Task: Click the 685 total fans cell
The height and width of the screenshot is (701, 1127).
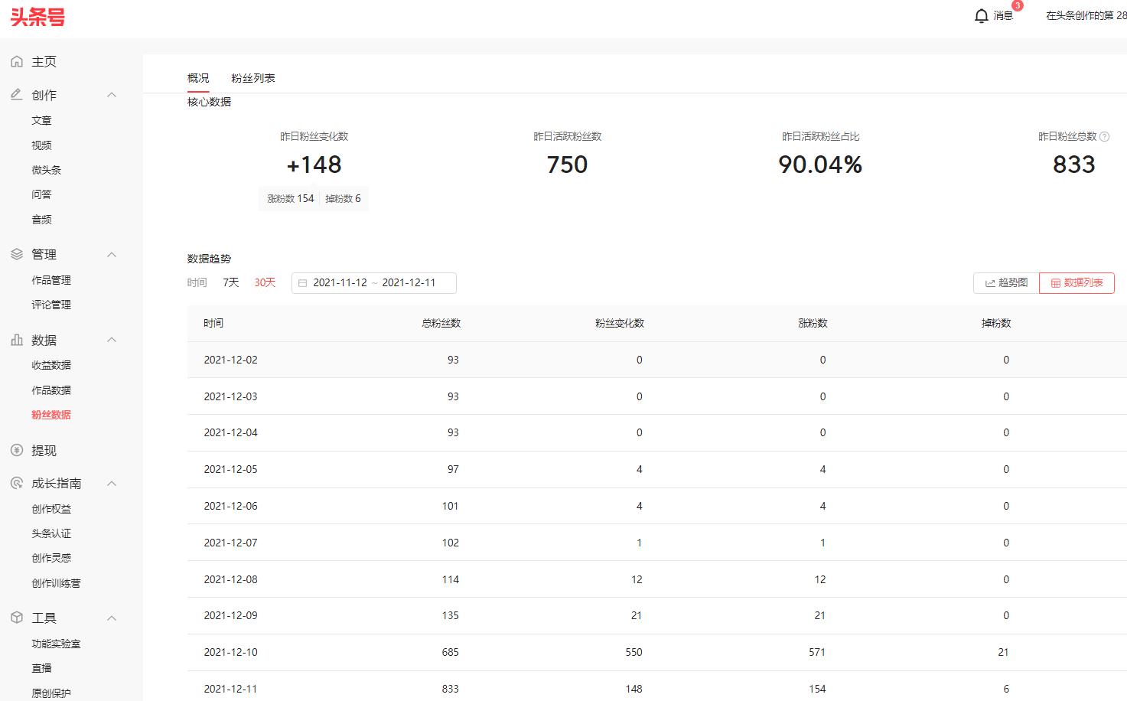Action: 450,652
